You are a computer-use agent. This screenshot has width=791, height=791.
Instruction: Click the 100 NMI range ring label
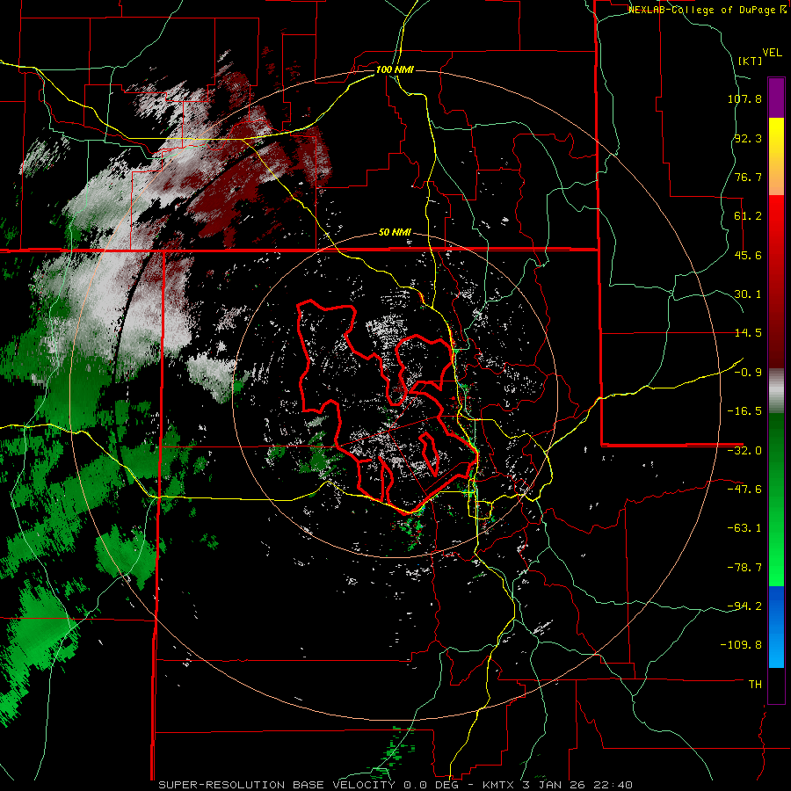(395, 69)
